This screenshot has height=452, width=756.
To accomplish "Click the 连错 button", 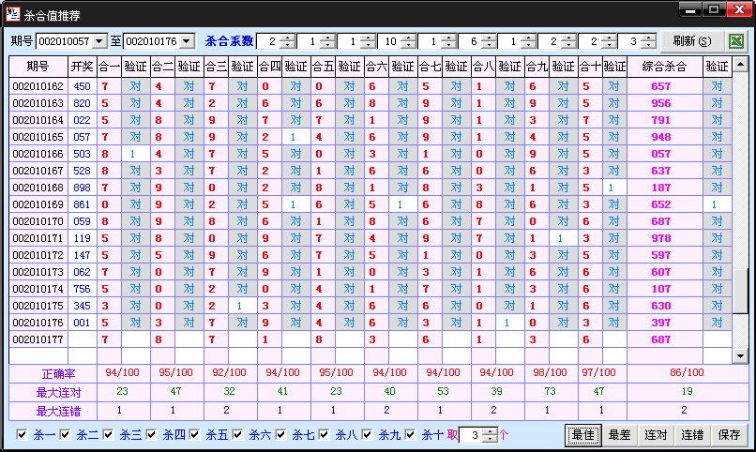I will coord(692,435).
